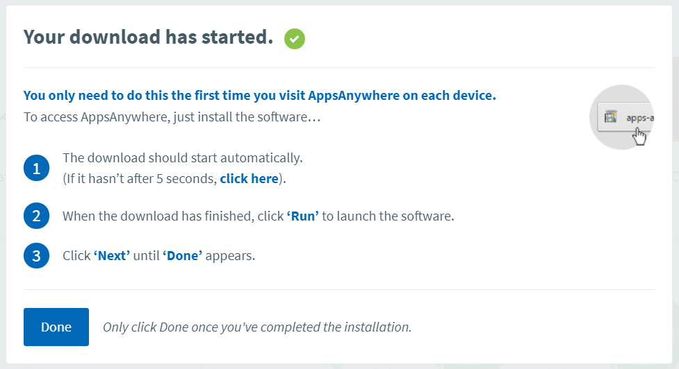Click the bold 'Done' text in step 3
This screenshot has height=369, width=679.
182,256
